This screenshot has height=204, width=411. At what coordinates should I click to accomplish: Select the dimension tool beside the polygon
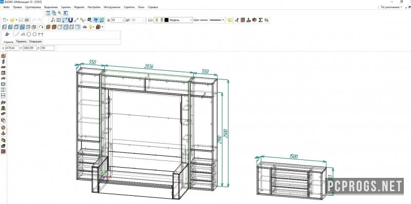(41, 34)
